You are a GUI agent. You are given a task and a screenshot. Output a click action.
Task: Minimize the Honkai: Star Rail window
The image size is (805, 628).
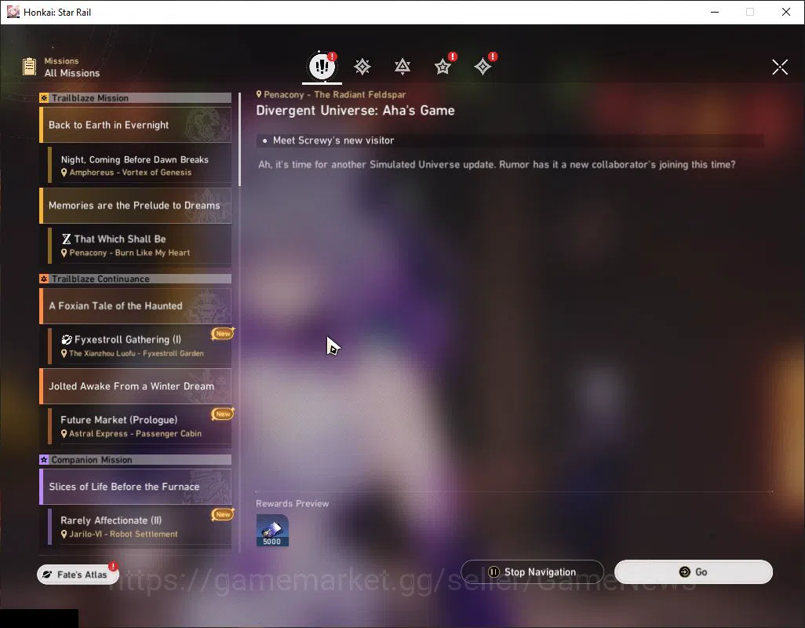point(714,12)
